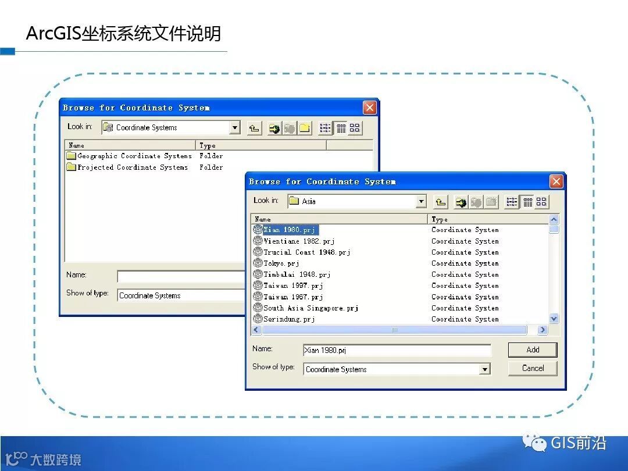The width and height of the screenshot is (628, 471).
Task: Click scroll down arrow of file list
Action: click(554, 319)
